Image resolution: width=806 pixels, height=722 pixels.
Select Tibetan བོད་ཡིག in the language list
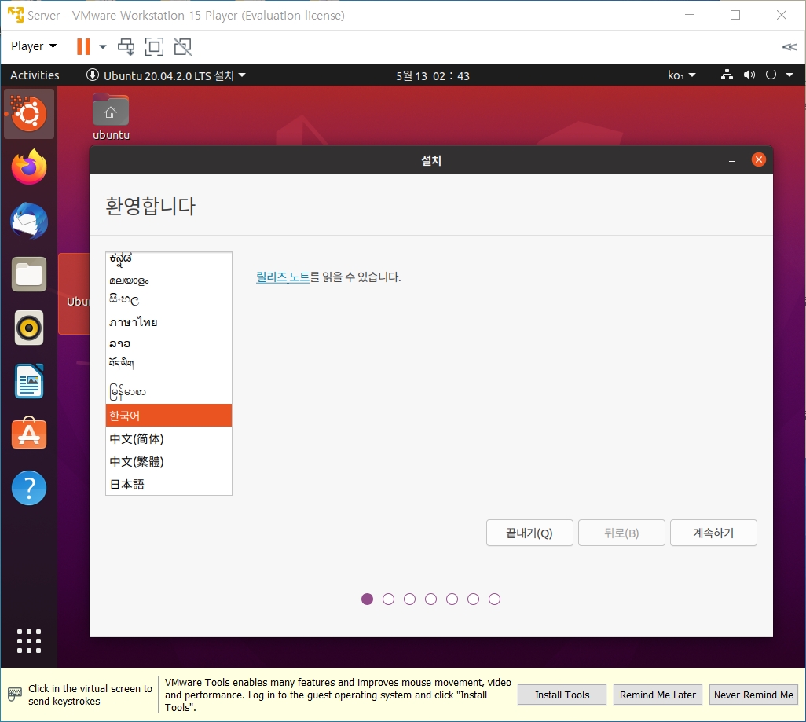click(169, 364)
